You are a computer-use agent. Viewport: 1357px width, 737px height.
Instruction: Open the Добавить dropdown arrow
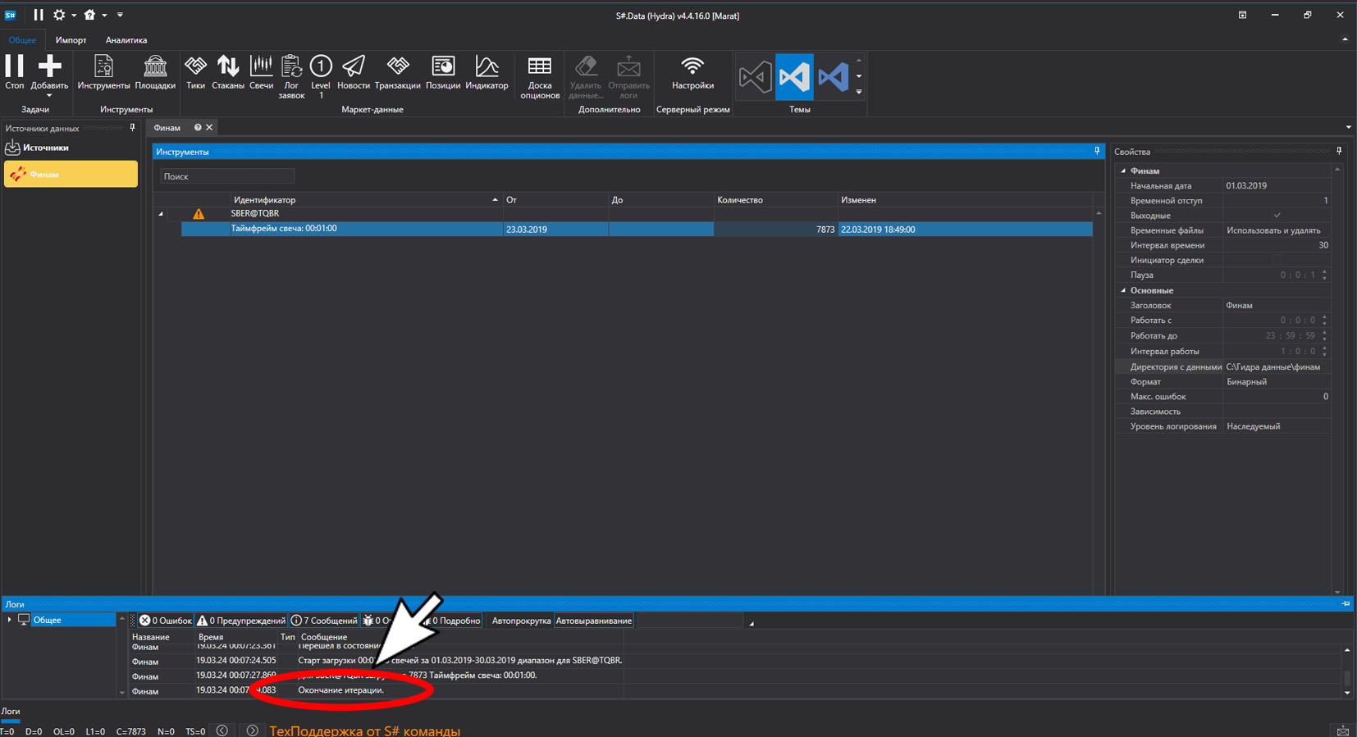click(x=49, y=96)
